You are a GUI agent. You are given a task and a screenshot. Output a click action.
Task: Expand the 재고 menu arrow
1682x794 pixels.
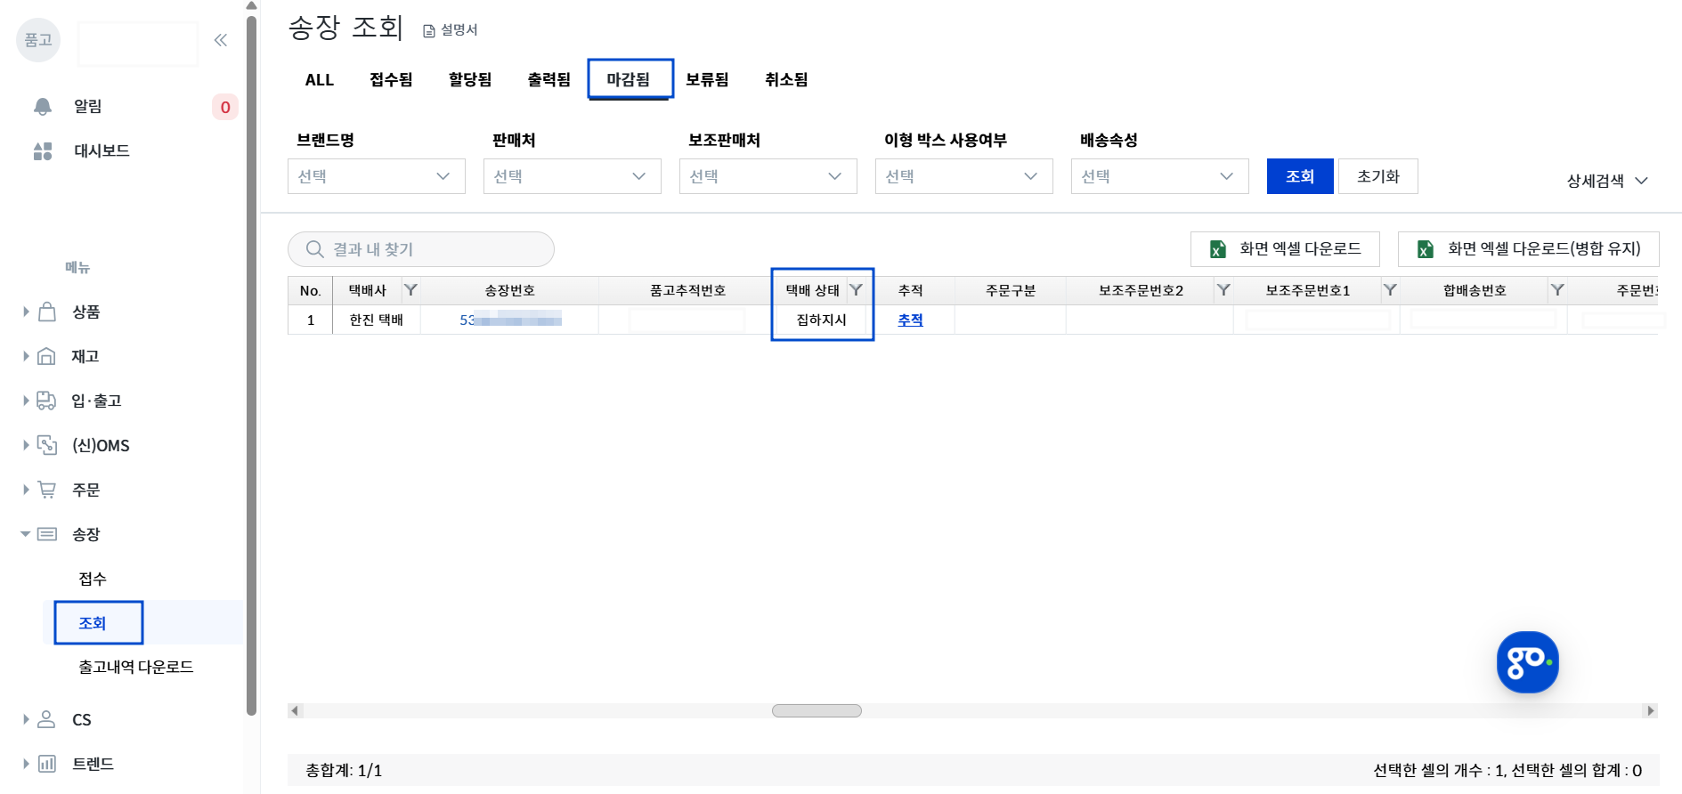26,356
